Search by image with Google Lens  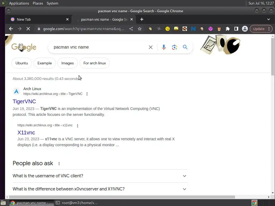pyautogui.click(x=174, y=47)
